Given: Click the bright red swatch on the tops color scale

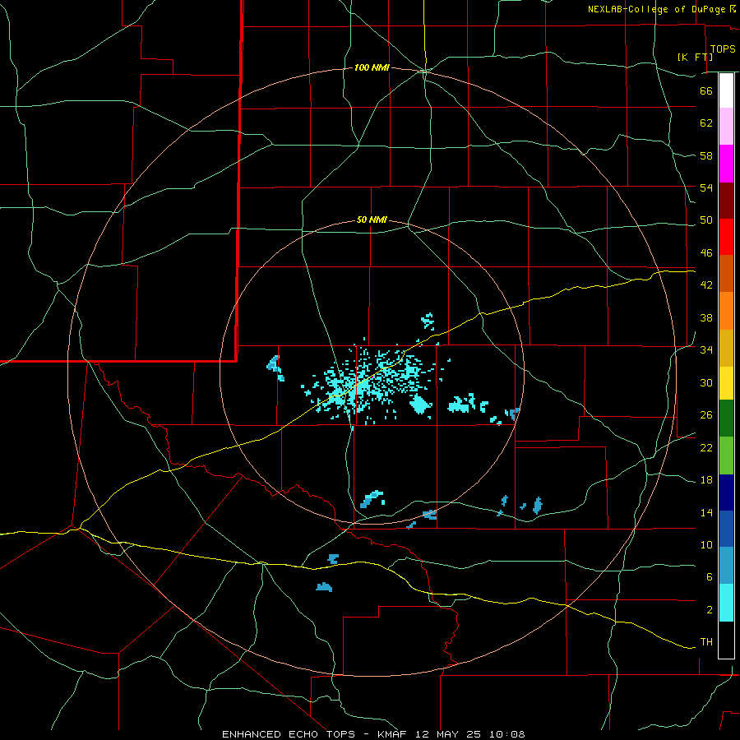Looking at the screenshot, I should [x=726, y=238].
